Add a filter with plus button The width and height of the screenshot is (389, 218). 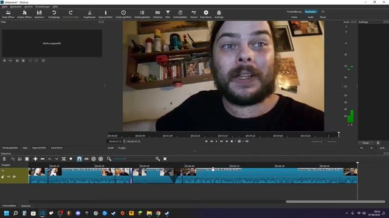4,61
